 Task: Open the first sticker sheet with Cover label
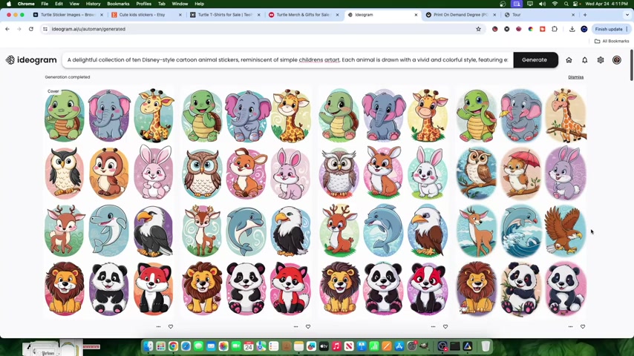[109, 202]
